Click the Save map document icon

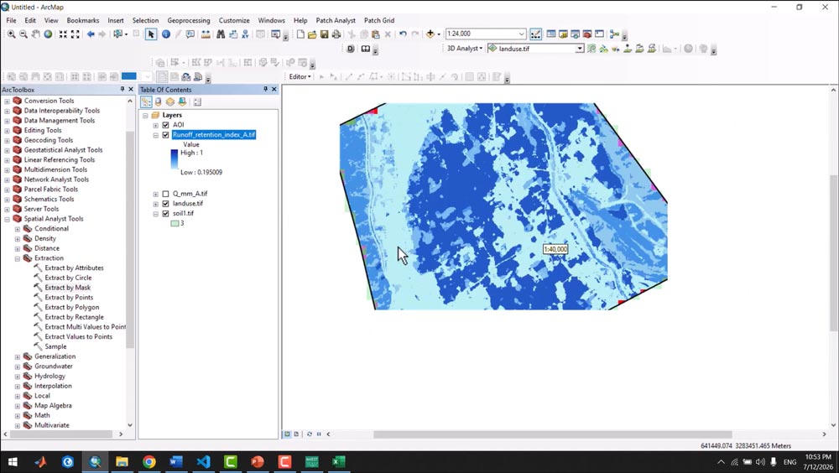324,34
